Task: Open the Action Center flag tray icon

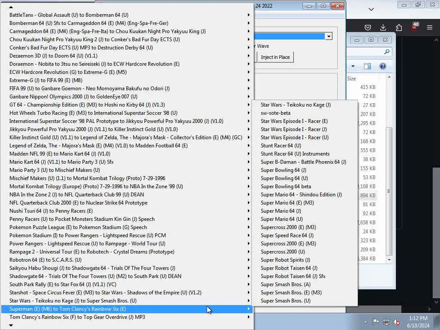Action: (376, 322)
